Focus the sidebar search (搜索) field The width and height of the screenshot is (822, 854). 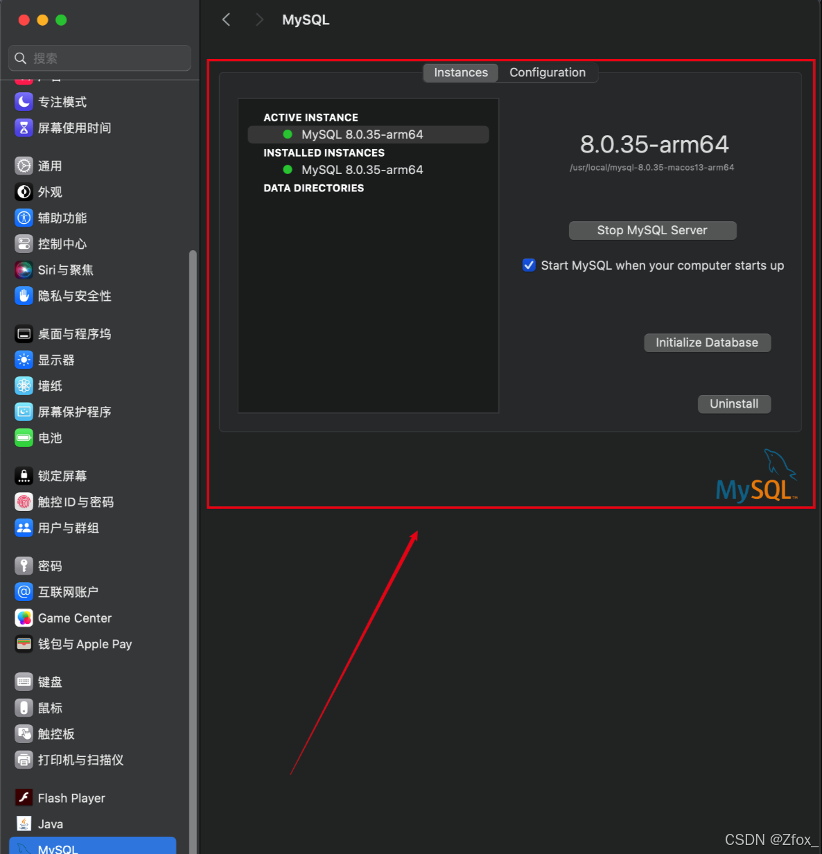click(100, 58)
